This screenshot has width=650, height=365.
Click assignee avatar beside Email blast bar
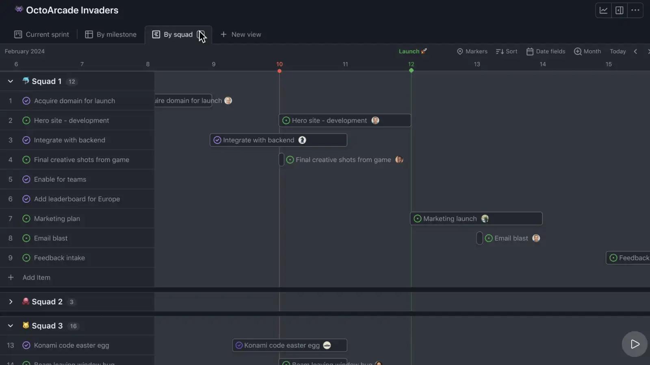click(536, 238)
